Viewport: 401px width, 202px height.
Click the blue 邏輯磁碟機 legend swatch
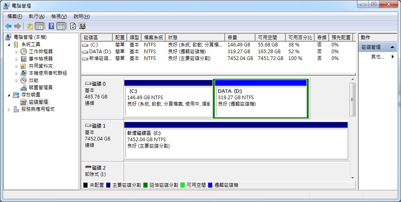click(210, 185)
